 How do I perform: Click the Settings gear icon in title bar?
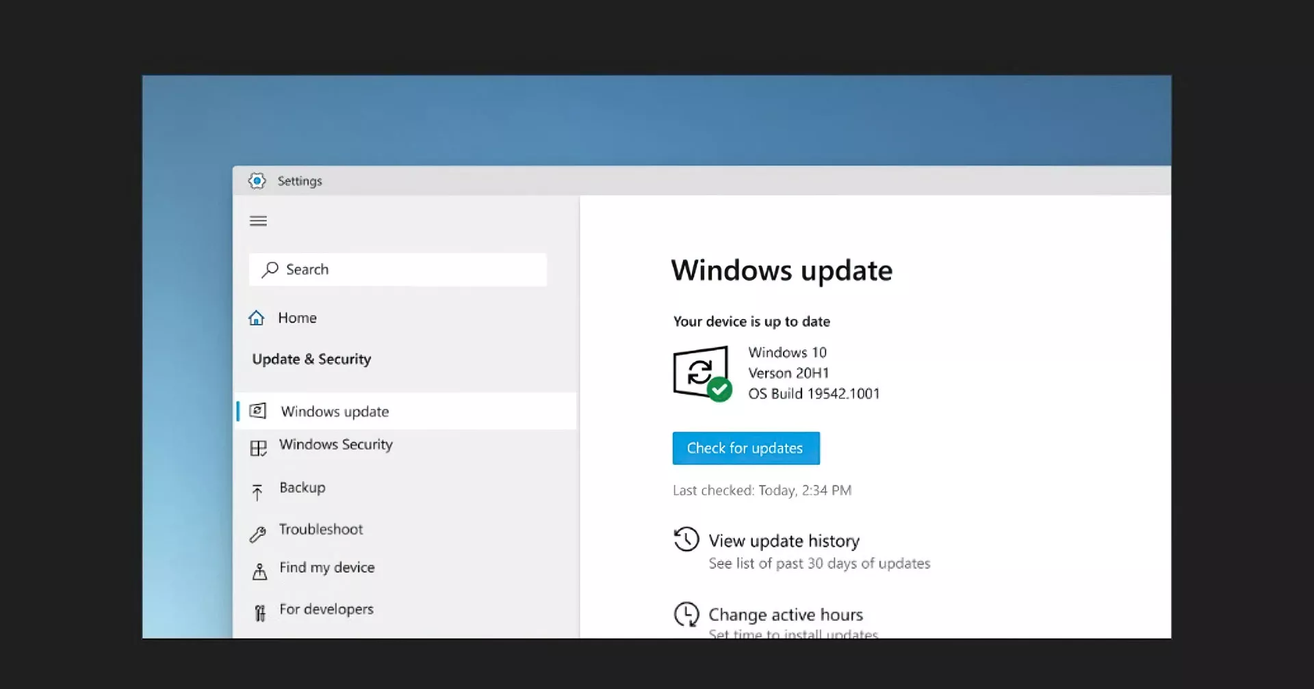(257, 180)
